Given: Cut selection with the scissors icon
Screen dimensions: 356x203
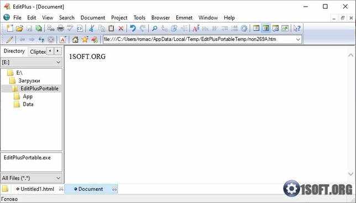Looking at the screenshot, I should (x=92, y=28).
